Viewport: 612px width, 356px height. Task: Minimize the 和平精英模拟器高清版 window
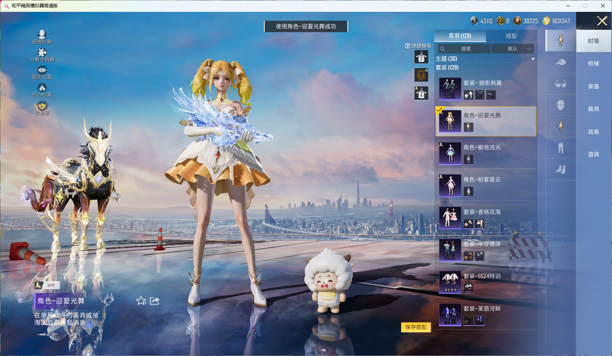[568, 6]
